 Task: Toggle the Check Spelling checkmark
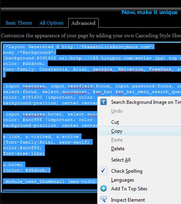[103, 171]
